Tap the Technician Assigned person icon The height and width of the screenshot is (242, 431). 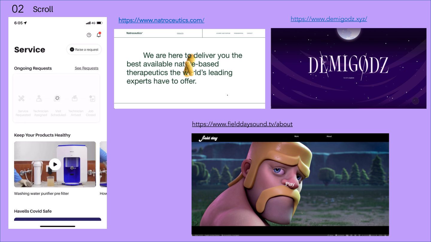tap(39, 98)
